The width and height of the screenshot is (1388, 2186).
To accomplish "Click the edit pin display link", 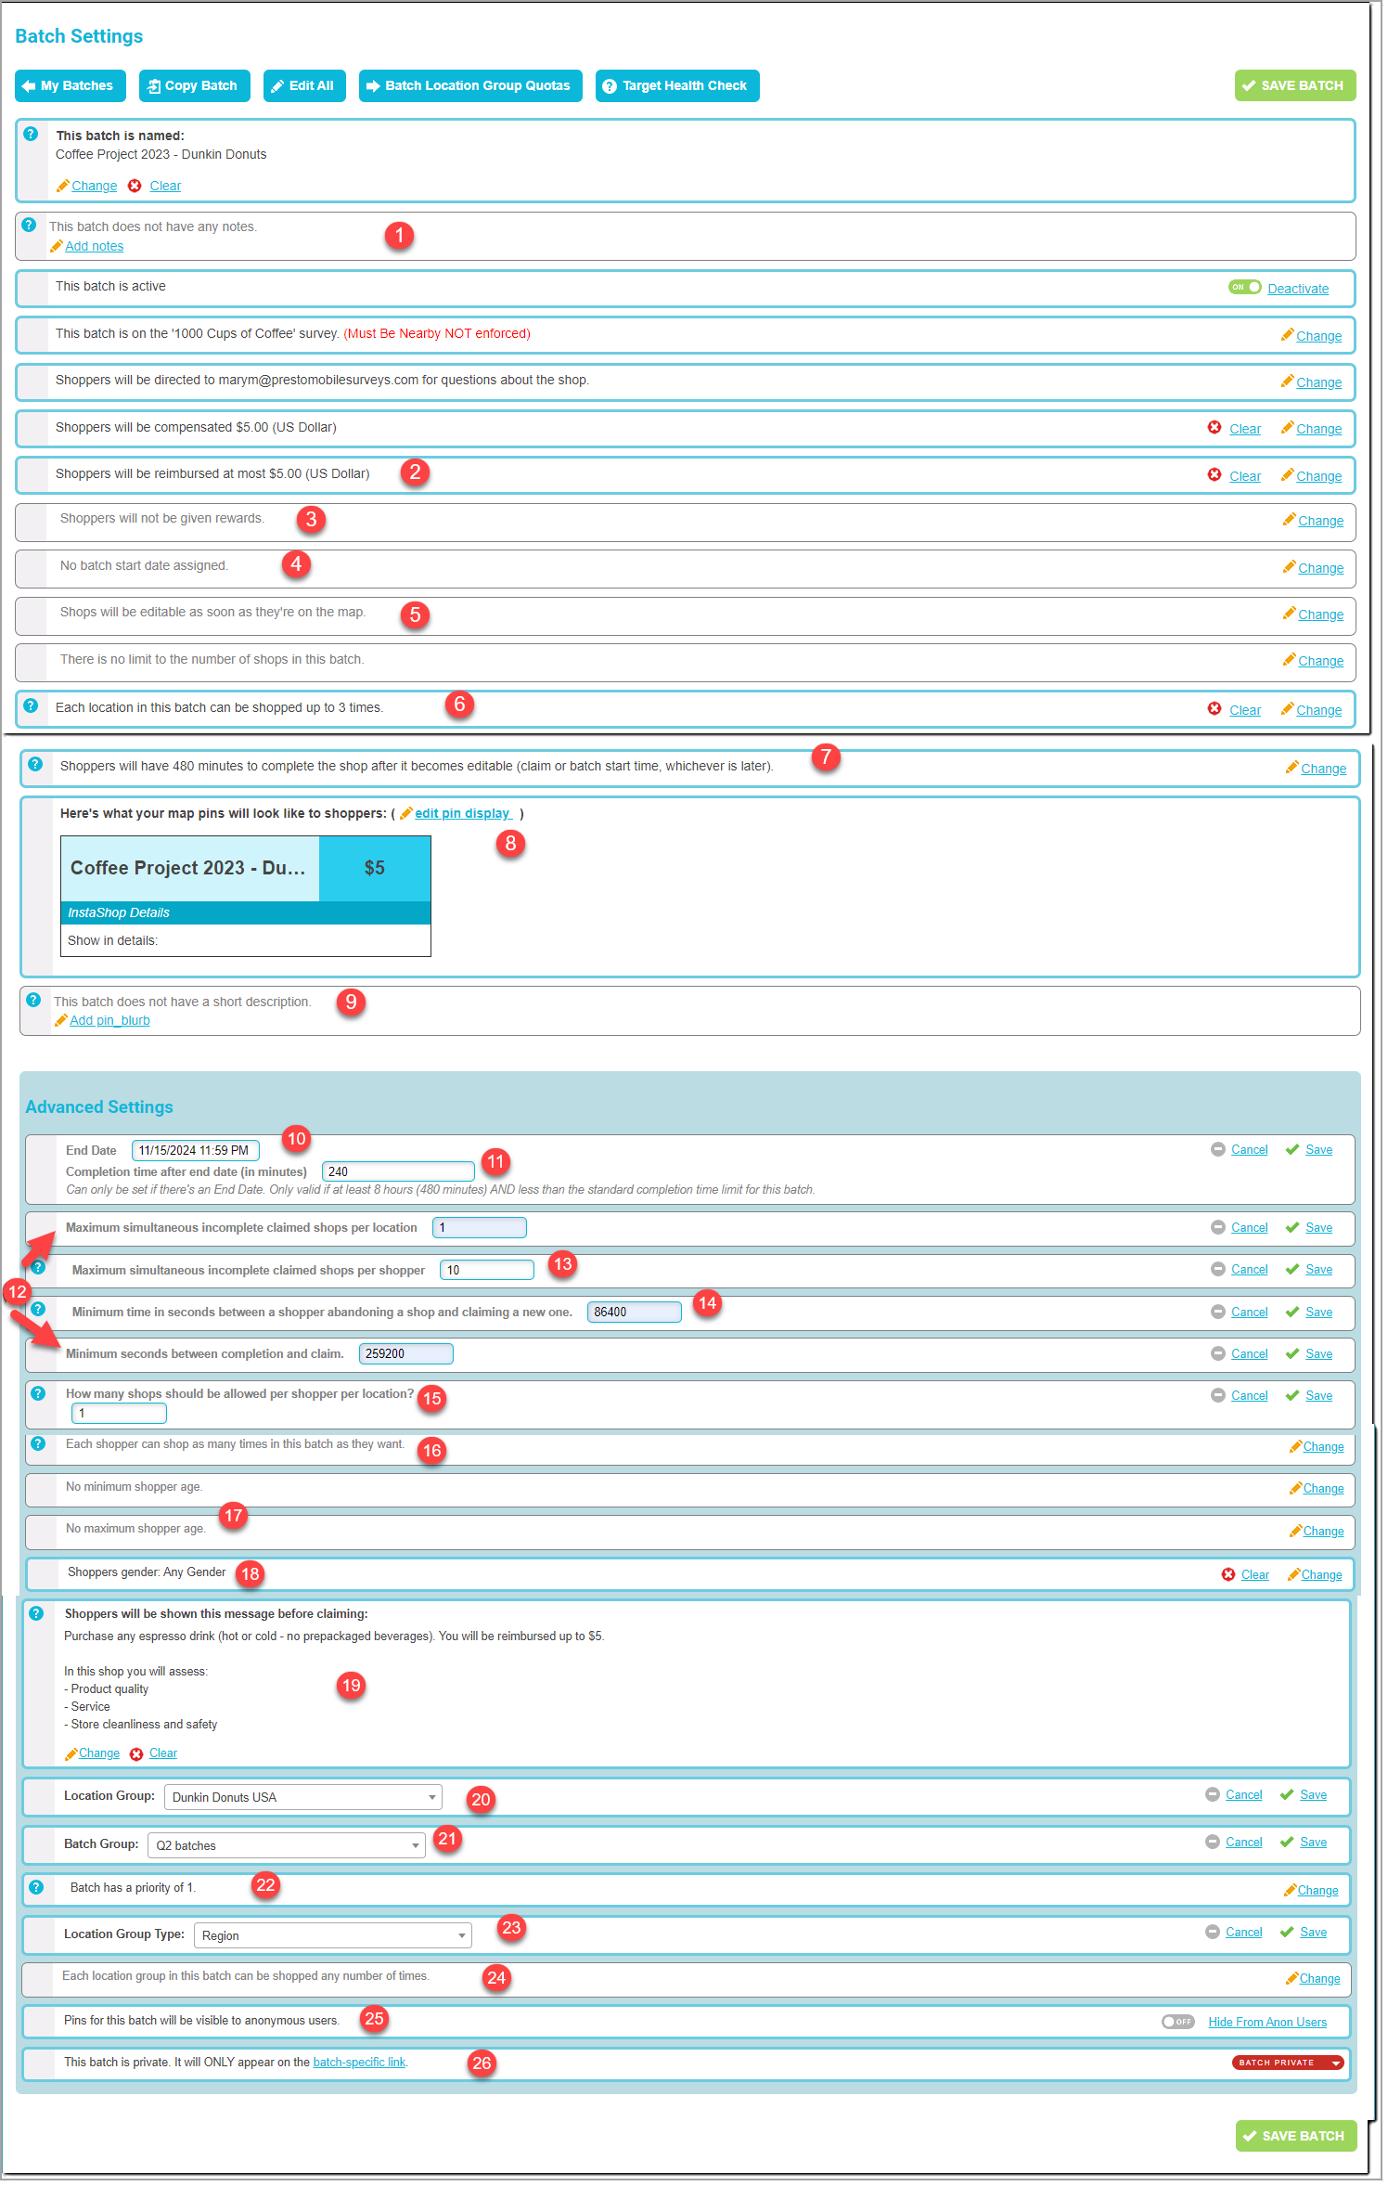I will click(x=463, y=813).
